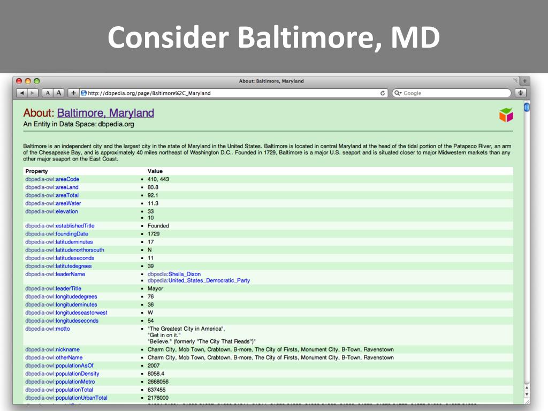Open a new tab with the plus button

[524, 81]
